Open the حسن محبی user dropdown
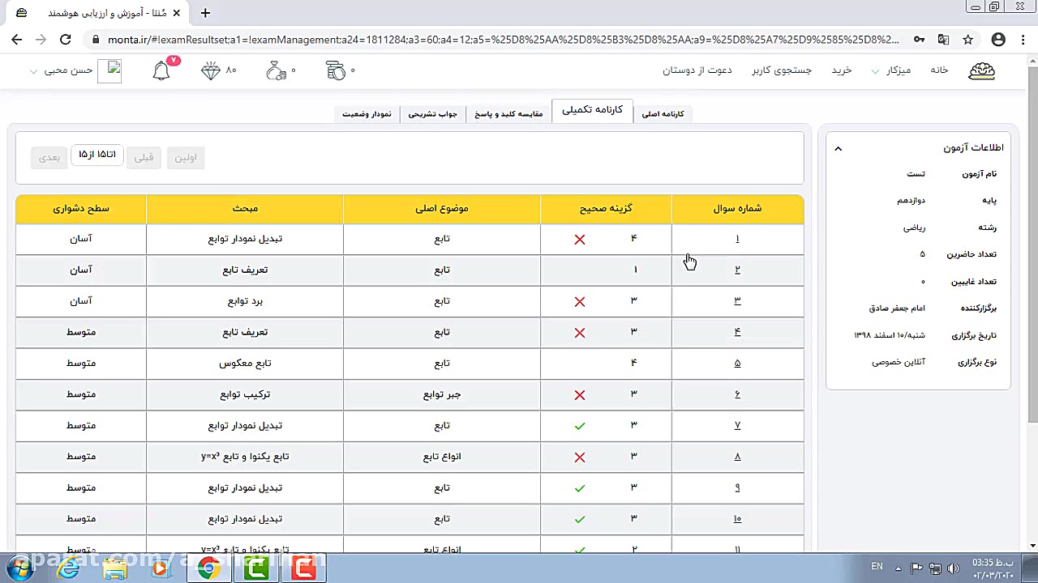 69,70
